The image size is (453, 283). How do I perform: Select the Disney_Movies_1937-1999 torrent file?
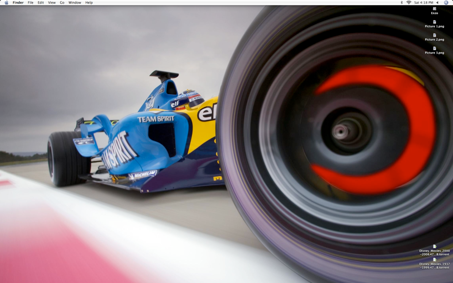pos(434,260)
